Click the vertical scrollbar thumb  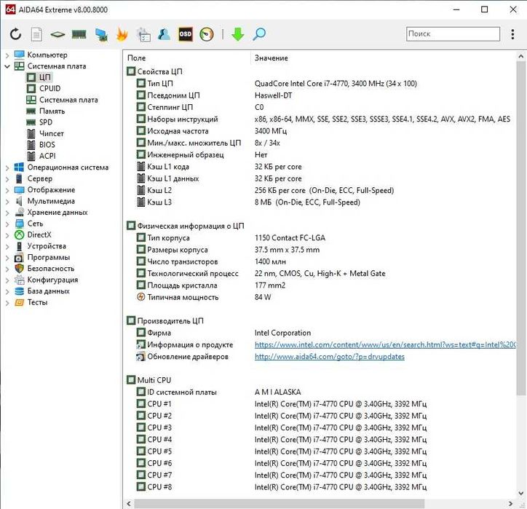pos(520,229)
